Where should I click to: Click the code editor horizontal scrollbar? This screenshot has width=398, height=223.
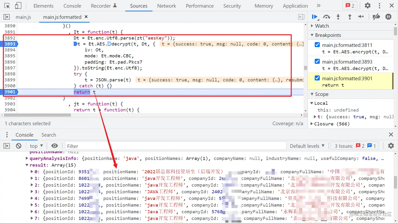[x=37, y=115]
